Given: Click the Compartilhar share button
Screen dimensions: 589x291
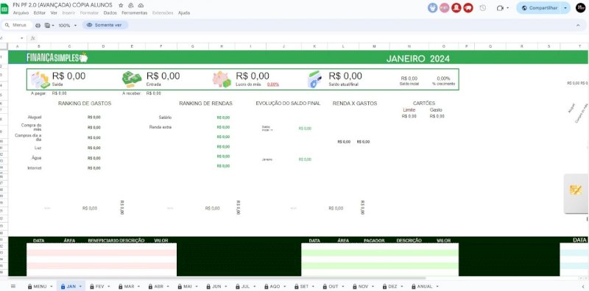Looking at the screenshot, I should pyautogui.click(x=539, y=8).
